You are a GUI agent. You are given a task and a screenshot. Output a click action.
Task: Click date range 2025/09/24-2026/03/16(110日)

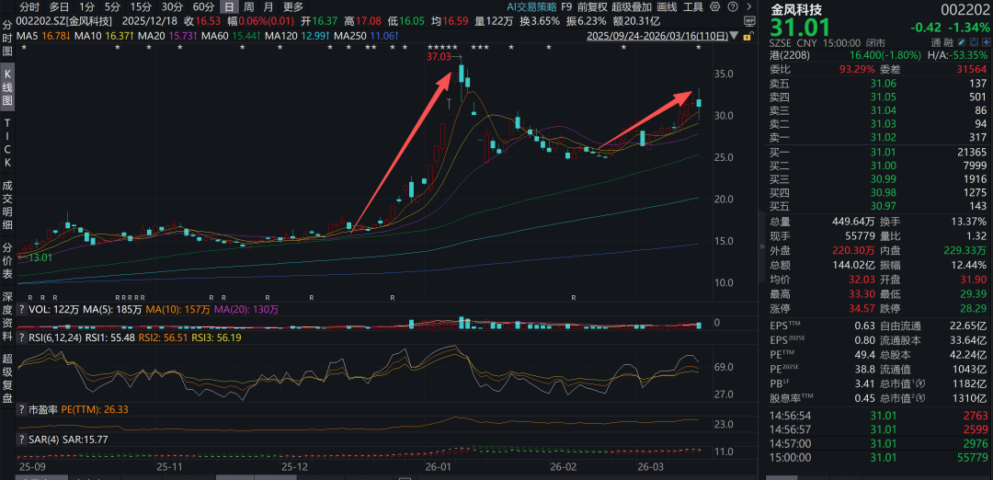coord(659,36)
